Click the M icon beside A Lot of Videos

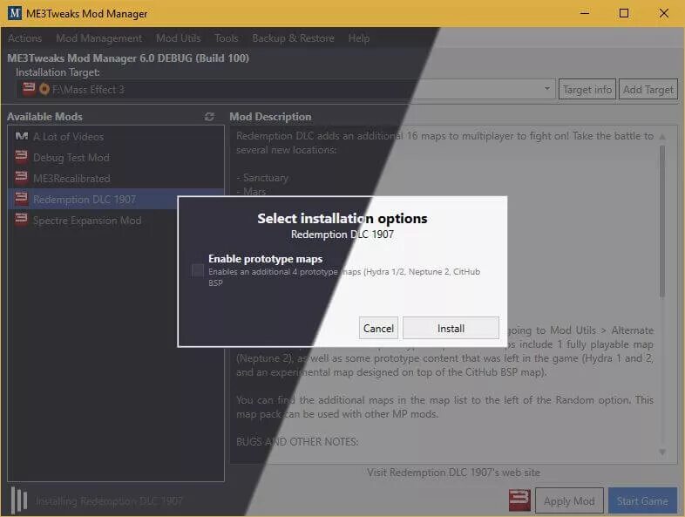click(22, 136)
